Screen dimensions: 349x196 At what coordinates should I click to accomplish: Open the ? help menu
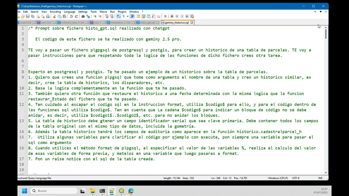142,12
